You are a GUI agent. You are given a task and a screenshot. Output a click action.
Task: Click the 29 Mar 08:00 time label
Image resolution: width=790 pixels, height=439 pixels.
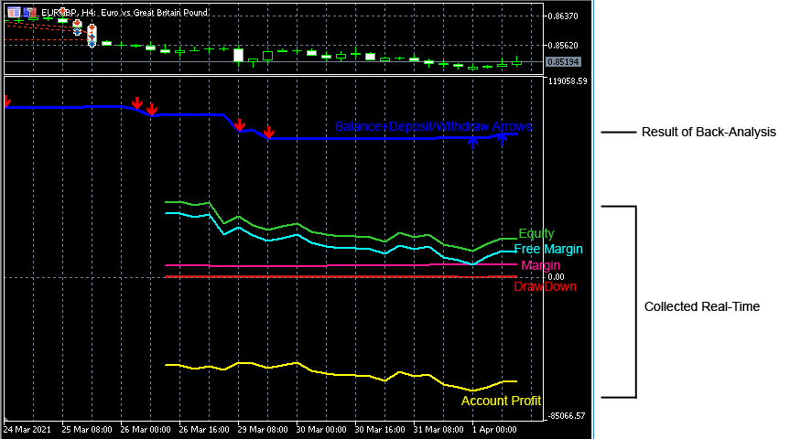pyautogui.click(x=263, y=430)
